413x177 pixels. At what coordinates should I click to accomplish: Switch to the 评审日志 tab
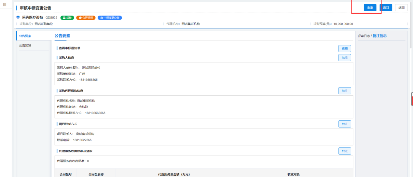click(x=364, y=36)
